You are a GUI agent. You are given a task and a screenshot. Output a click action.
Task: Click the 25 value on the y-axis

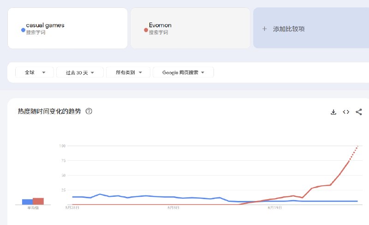coord(63,190)
